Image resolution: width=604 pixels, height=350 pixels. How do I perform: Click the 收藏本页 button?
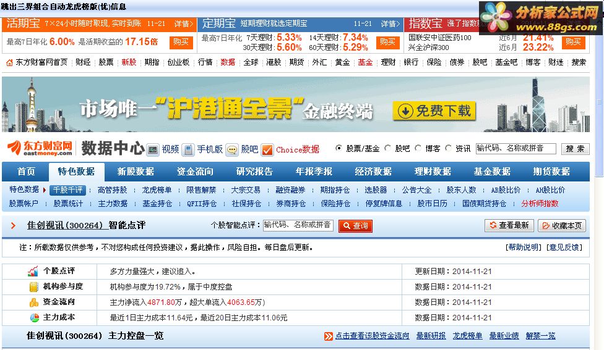coord(562,225)
